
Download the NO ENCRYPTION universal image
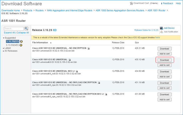[165, 49]
